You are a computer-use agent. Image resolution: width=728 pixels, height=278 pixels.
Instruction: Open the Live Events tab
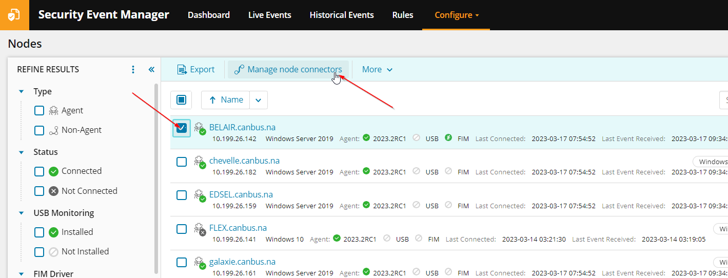click(x=270, y=15)
